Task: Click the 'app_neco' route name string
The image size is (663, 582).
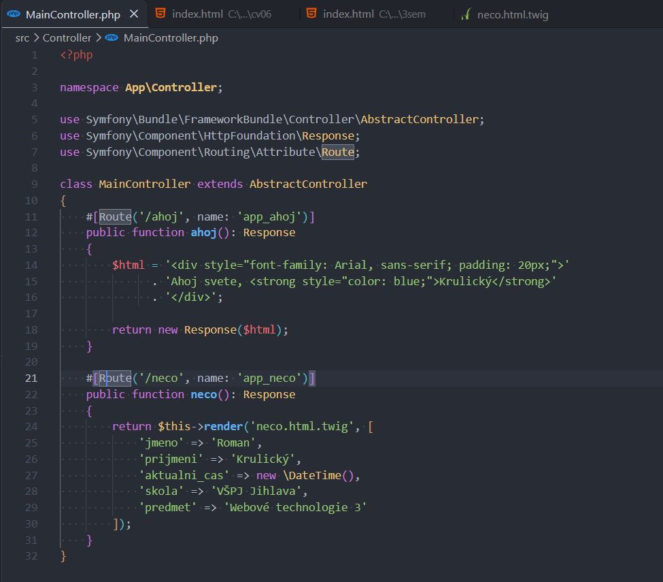Action: click(269, 378)
